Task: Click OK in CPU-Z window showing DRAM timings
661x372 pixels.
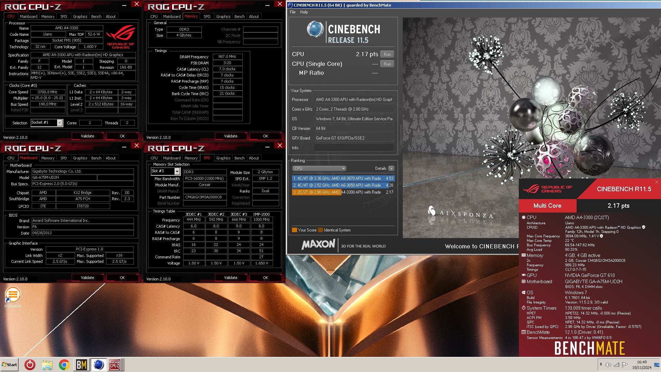Action: pyautogui.click(x=265, y=136)
